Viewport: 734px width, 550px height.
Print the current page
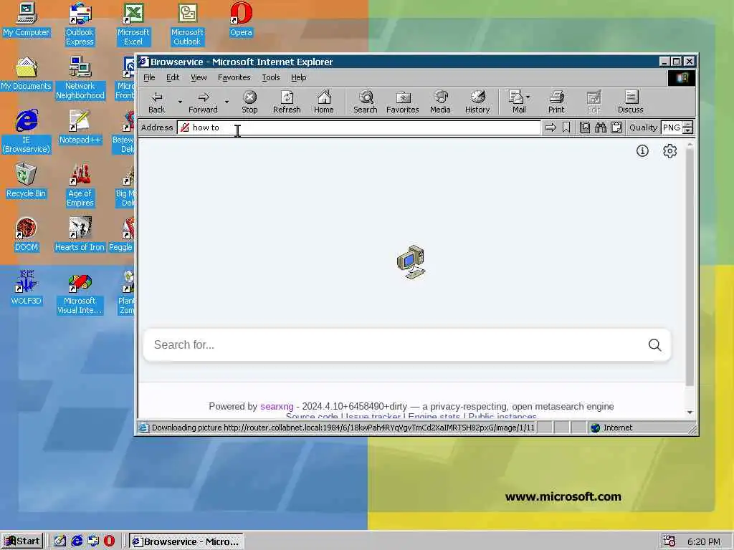(x=556, y=102)
